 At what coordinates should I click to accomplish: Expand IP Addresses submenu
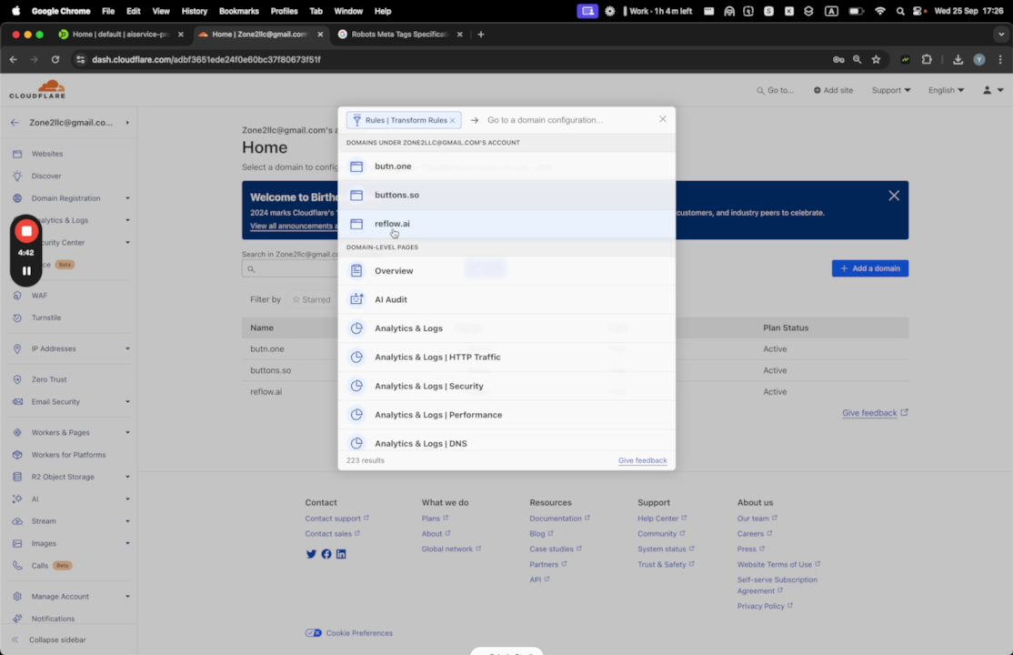(x=127, y=348)
